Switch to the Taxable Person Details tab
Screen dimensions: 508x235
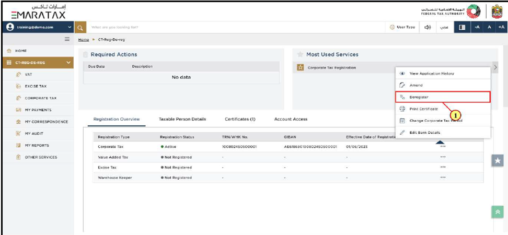(182, 119)
